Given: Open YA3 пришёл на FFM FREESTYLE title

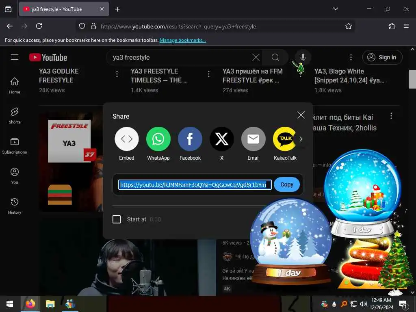Looking at the screenshot, I should 252,76.
